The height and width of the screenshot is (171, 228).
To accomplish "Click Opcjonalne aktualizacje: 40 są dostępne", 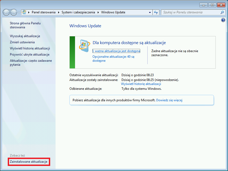I will [113, 59].
